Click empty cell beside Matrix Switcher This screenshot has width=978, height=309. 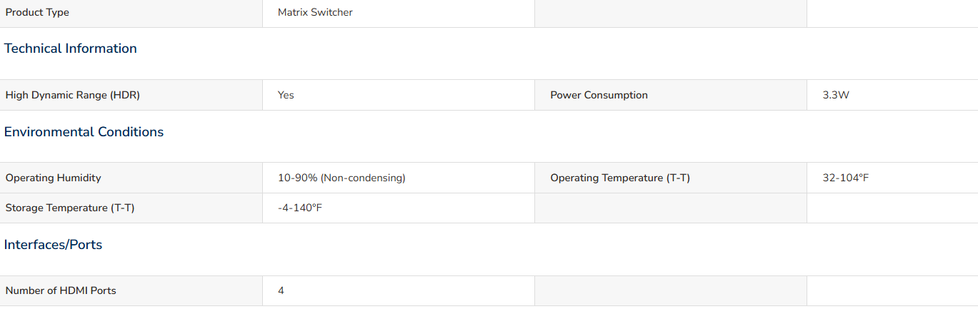(671, 13)
